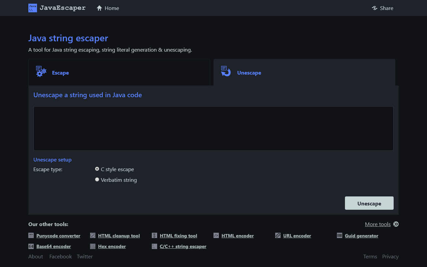Click the HTML cleanup tool icon
The height and width of the screenshot is (267, 427).
coord(93,235)
